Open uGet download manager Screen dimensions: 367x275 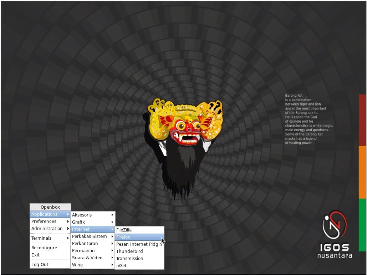tap(121, 265)
